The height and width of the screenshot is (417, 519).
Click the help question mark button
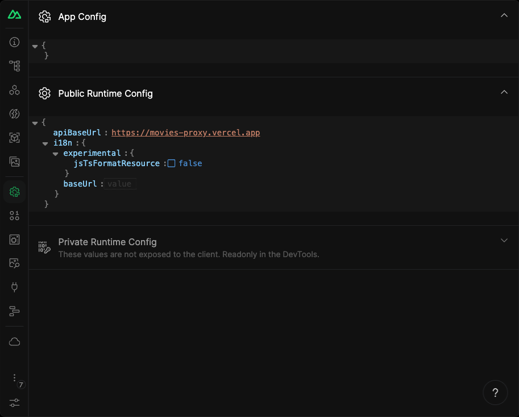pyautogui.click(x=495, y=393)
